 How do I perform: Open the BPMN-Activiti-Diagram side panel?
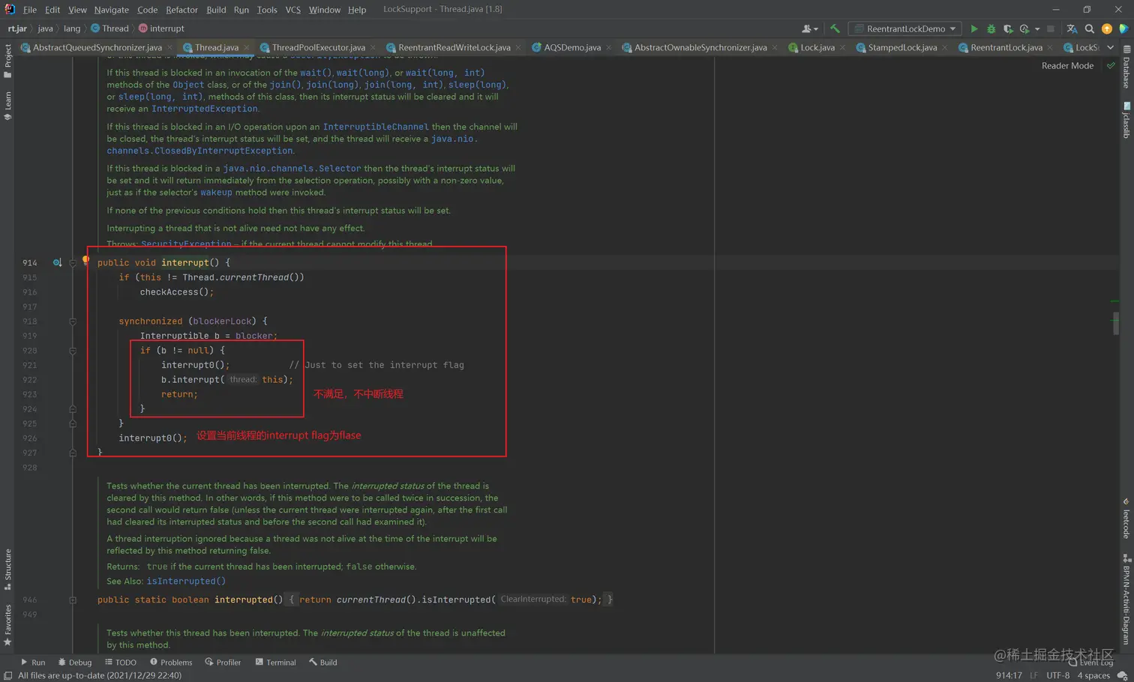1126,600
